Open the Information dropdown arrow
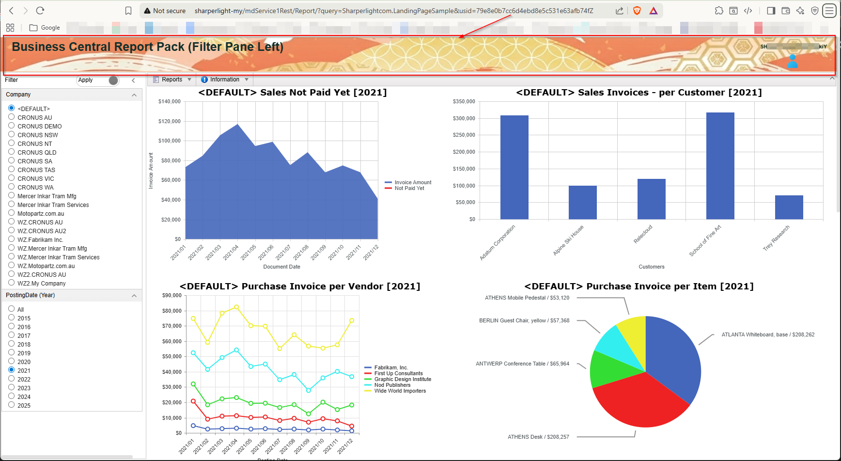Viewport: 841px width, 461px height. (x=247, y=79)
